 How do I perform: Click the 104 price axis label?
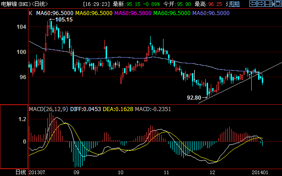pyautogui.click(x=22, y=27)
